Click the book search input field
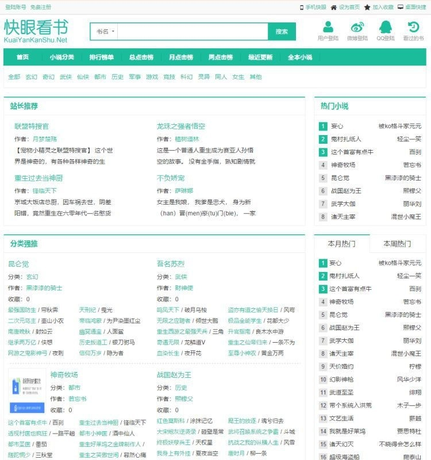Image resolution: width=431 pixels, height=460 pixels. (x=193, y=32)
